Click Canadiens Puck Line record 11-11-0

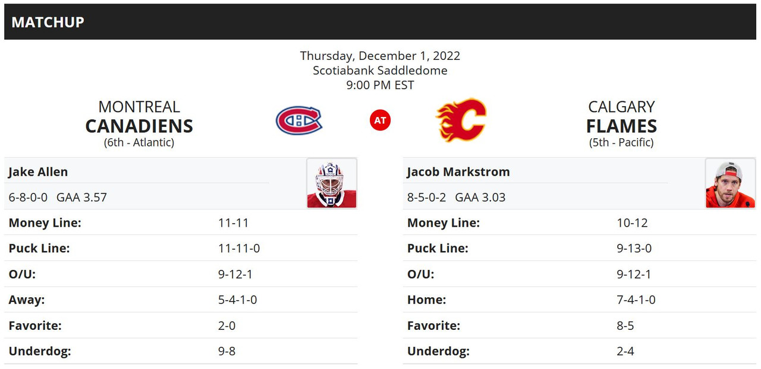[239, 249]
